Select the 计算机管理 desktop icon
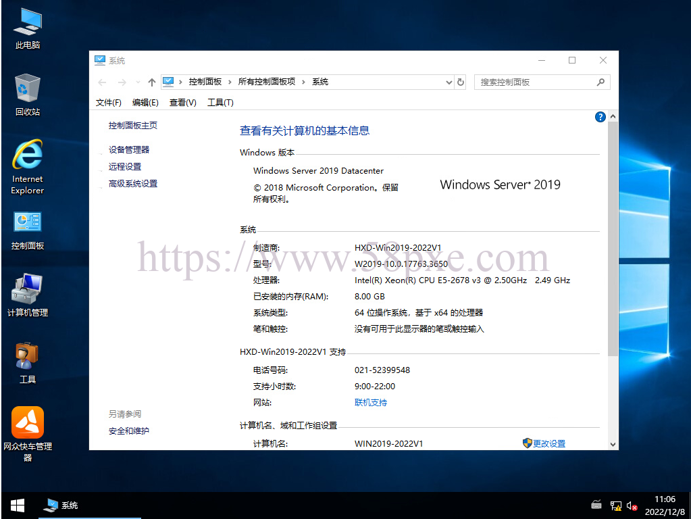 point(27,295)
